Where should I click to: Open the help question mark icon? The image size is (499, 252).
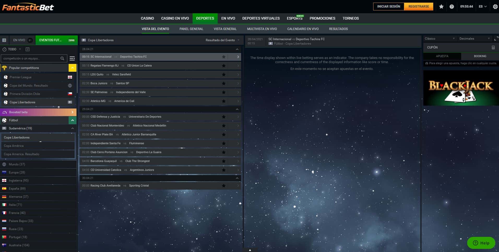coord(452,7)
